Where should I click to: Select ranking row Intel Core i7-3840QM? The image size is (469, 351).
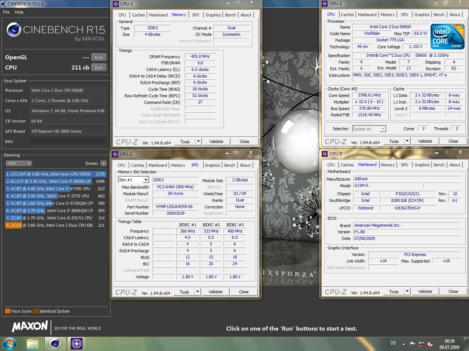(56, 211)
